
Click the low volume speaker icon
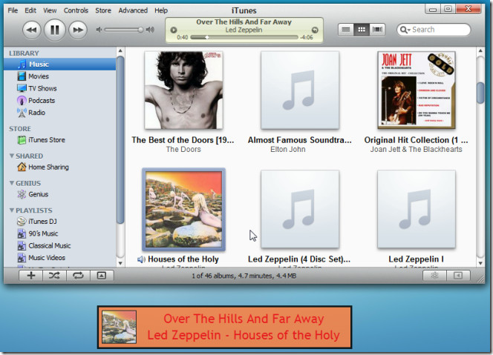[x=99, y=30]
